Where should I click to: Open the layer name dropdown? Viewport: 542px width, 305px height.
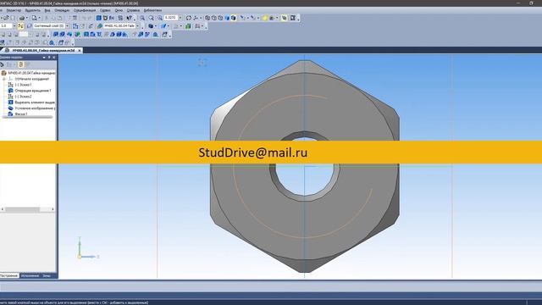coord(67,26)
